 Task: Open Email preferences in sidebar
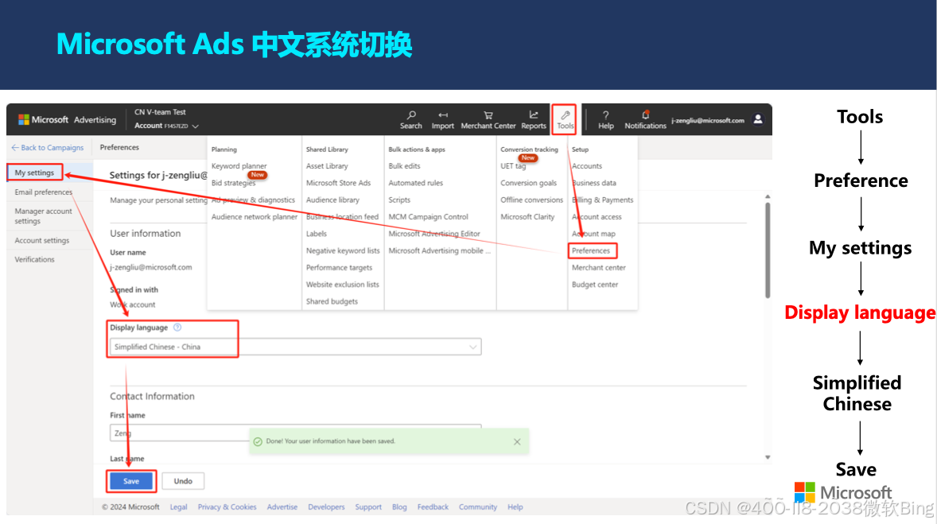43,192
